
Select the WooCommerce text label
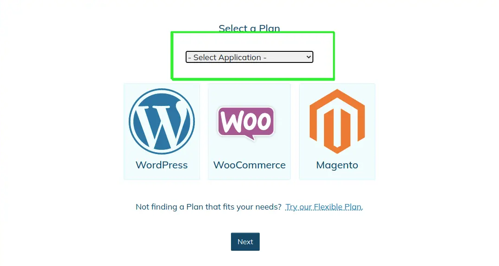(249, 165)
